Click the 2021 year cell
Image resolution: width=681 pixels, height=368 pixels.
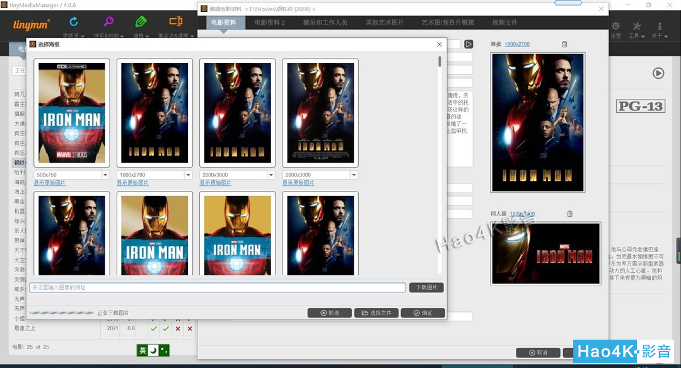[112, 328]
